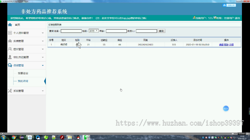This screenshot has width=250, height=140.
Task: Open Eclipse from the taskbar
Action: coord(22,138)
